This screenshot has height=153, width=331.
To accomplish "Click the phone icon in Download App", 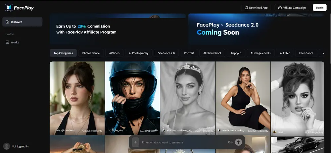I will pos(246,8).
